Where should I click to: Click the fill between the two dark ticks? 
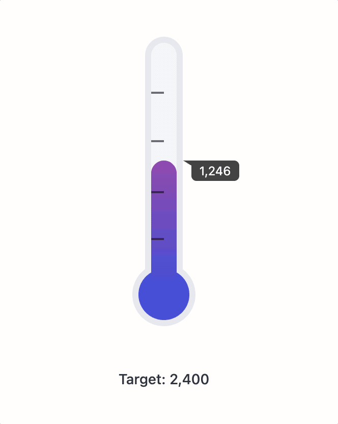[x=164, y=216]
